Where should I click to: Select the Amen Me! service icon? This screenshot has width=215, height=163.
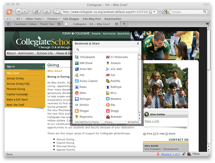tap(77, 69)
